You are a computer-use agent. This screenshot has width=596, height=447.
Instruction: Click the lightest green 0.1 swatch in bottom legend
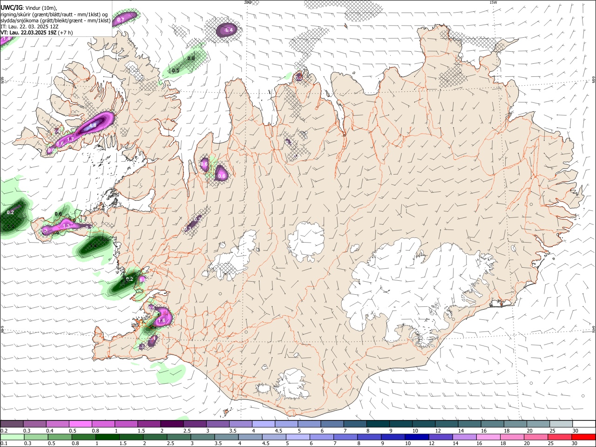12,437
